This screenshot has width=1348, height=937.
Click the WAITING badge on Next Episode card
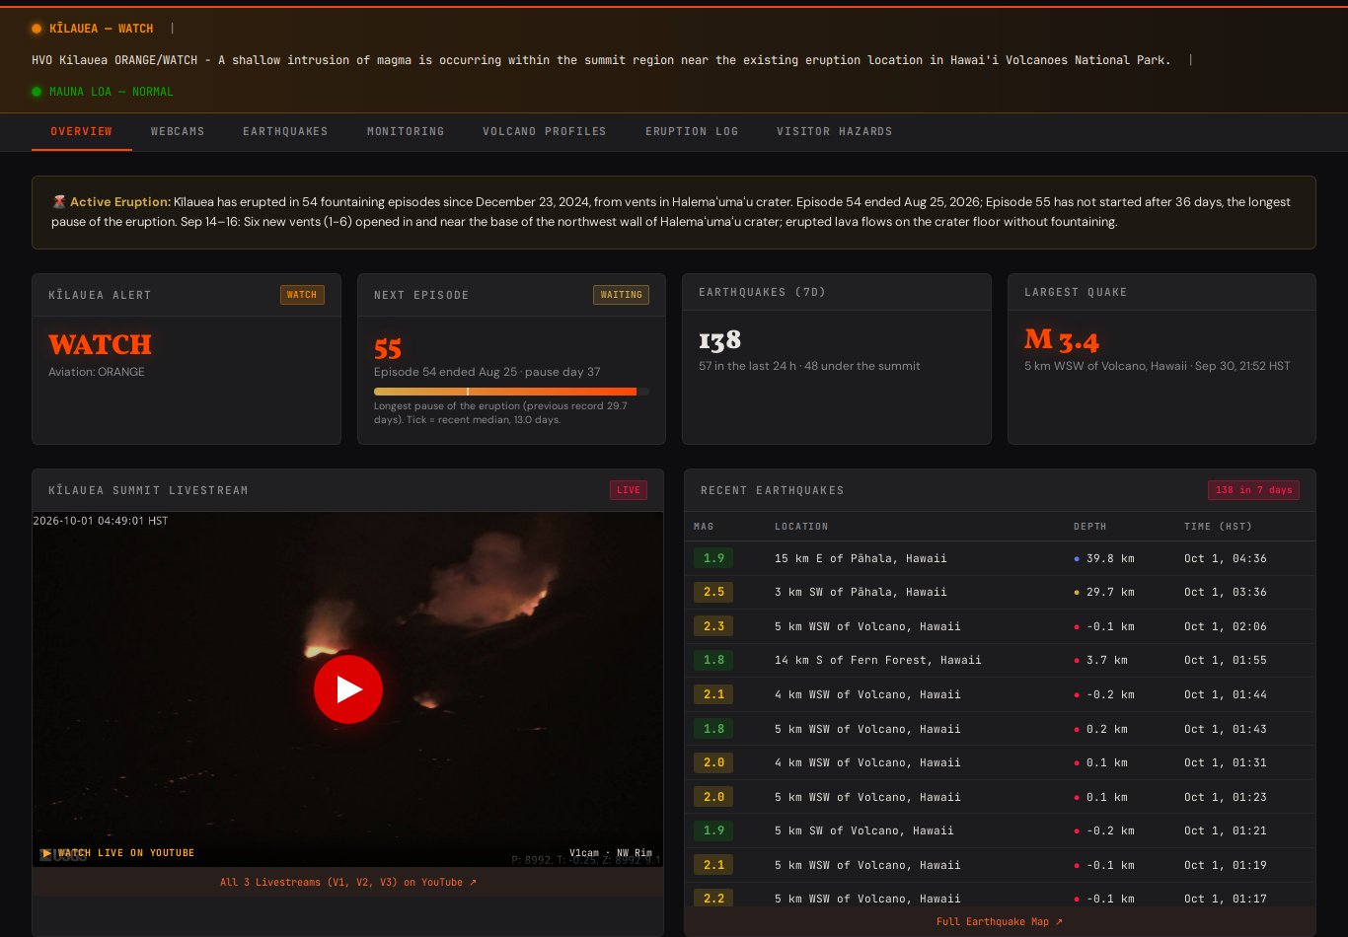pyautogui.click(x=621, y=295)
